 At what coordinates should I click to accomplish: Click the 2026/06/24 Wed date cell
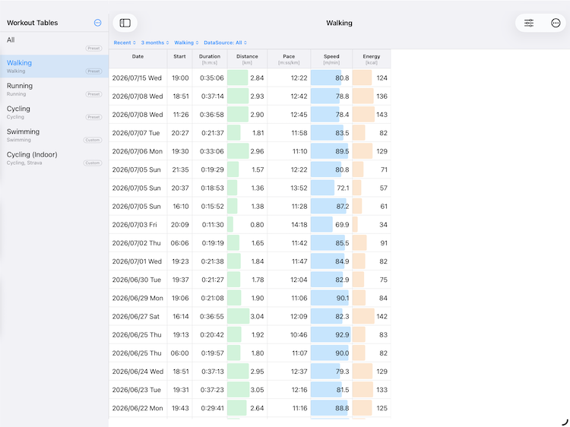click(x=138, y=372)
